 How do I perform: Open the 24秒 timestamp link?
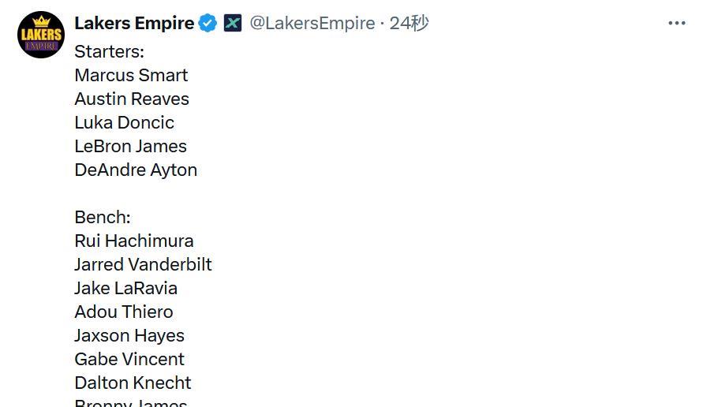(409, 23)
